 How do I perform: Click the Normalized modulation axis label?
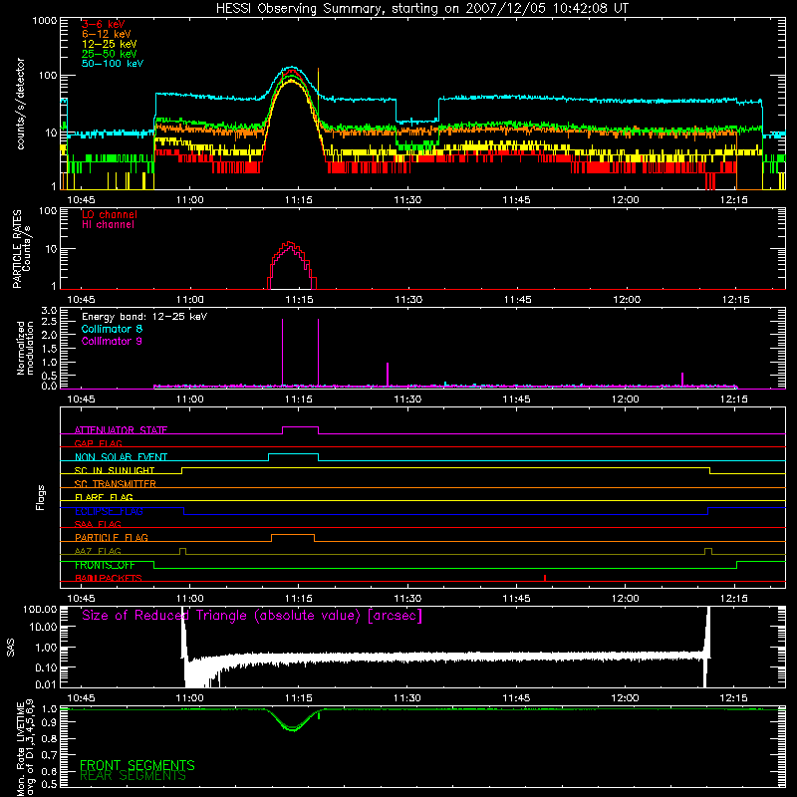26,348
